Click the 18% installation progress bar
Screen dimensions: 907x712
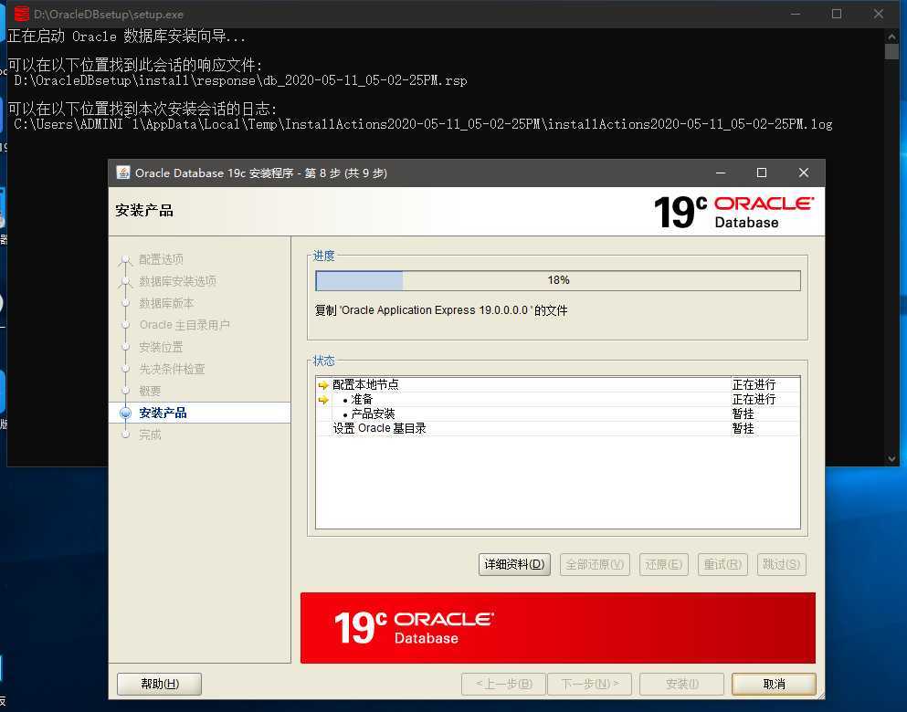click(558, 280)
